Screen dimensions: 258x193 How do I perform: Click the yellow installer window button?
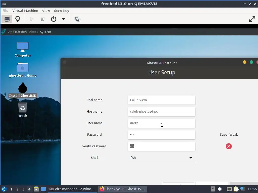tap(245, 62)
